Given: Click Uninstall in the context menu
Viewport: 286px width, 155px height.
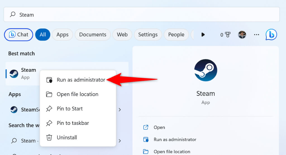Looking at the screenshot, I should 67,137.
